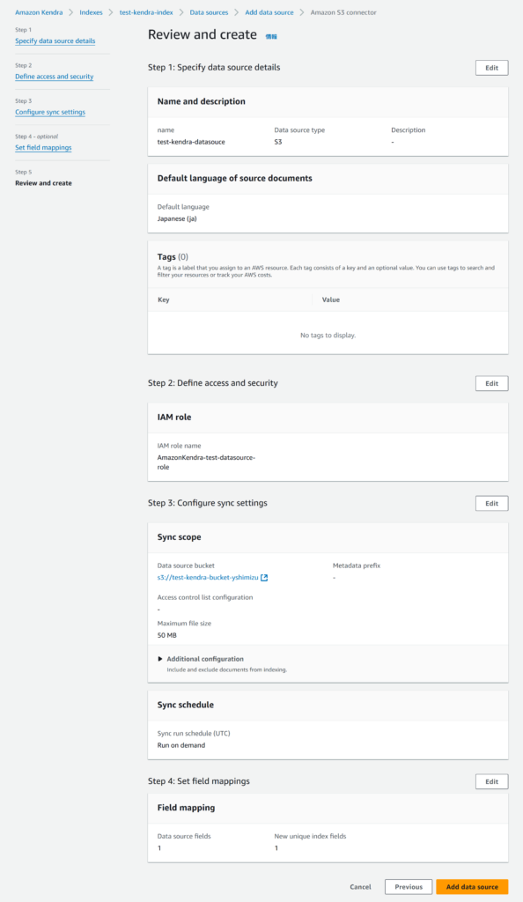523x902 pixels.
Task: Open Add data source breadcrumb
Action: tap(269, 12)
